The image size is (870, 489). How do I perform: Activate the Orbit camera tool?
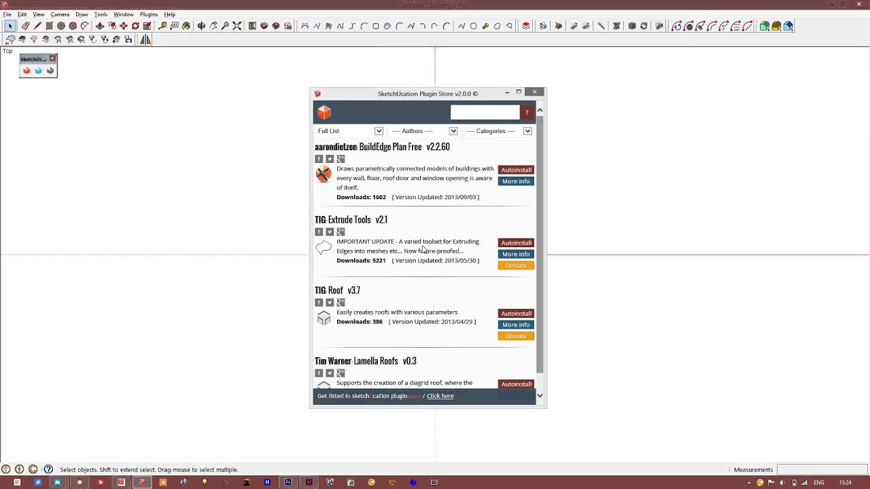(201, 26)
